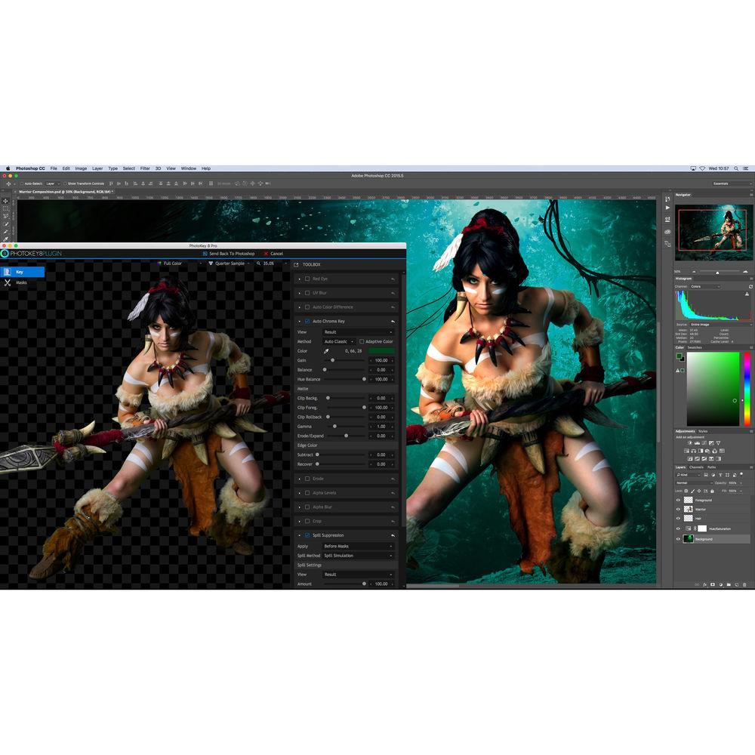Screen dimensions: 755x755
Task: Open the Create New Group folder icon
Action: pyautogui.click(x=729, y=584)
